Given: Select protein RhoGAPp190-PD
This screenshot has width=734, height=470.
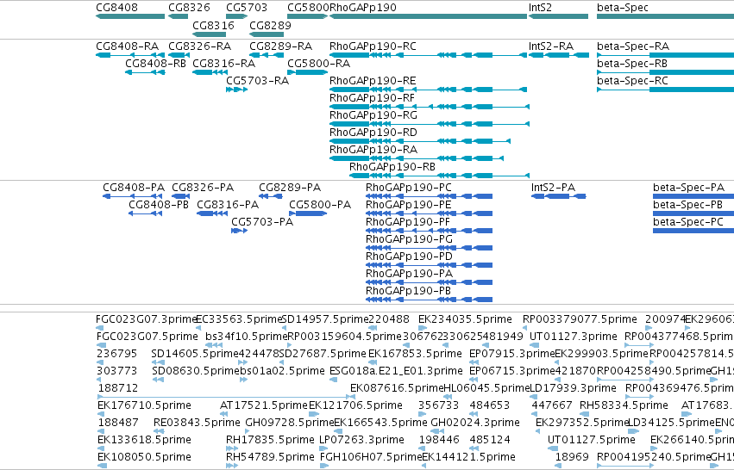Looking at the screenshot, I should click(409, 257).
